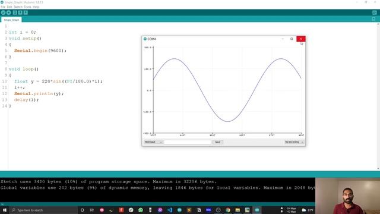Open the Edit menu

[x=9, y=7]
